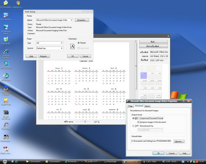Click the Thai printer setup button in PhotoScape
Screen dimensions: 206x164
click(154, 46)
